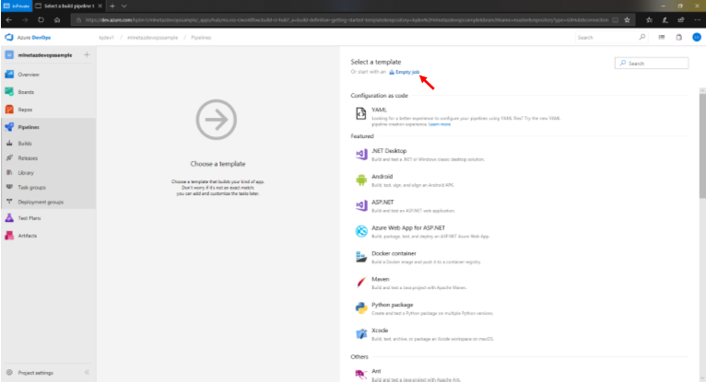Add new item with plus next to project name
This screenshot has width=706, height=382.
pyautogui.click(x=87, y=55)
